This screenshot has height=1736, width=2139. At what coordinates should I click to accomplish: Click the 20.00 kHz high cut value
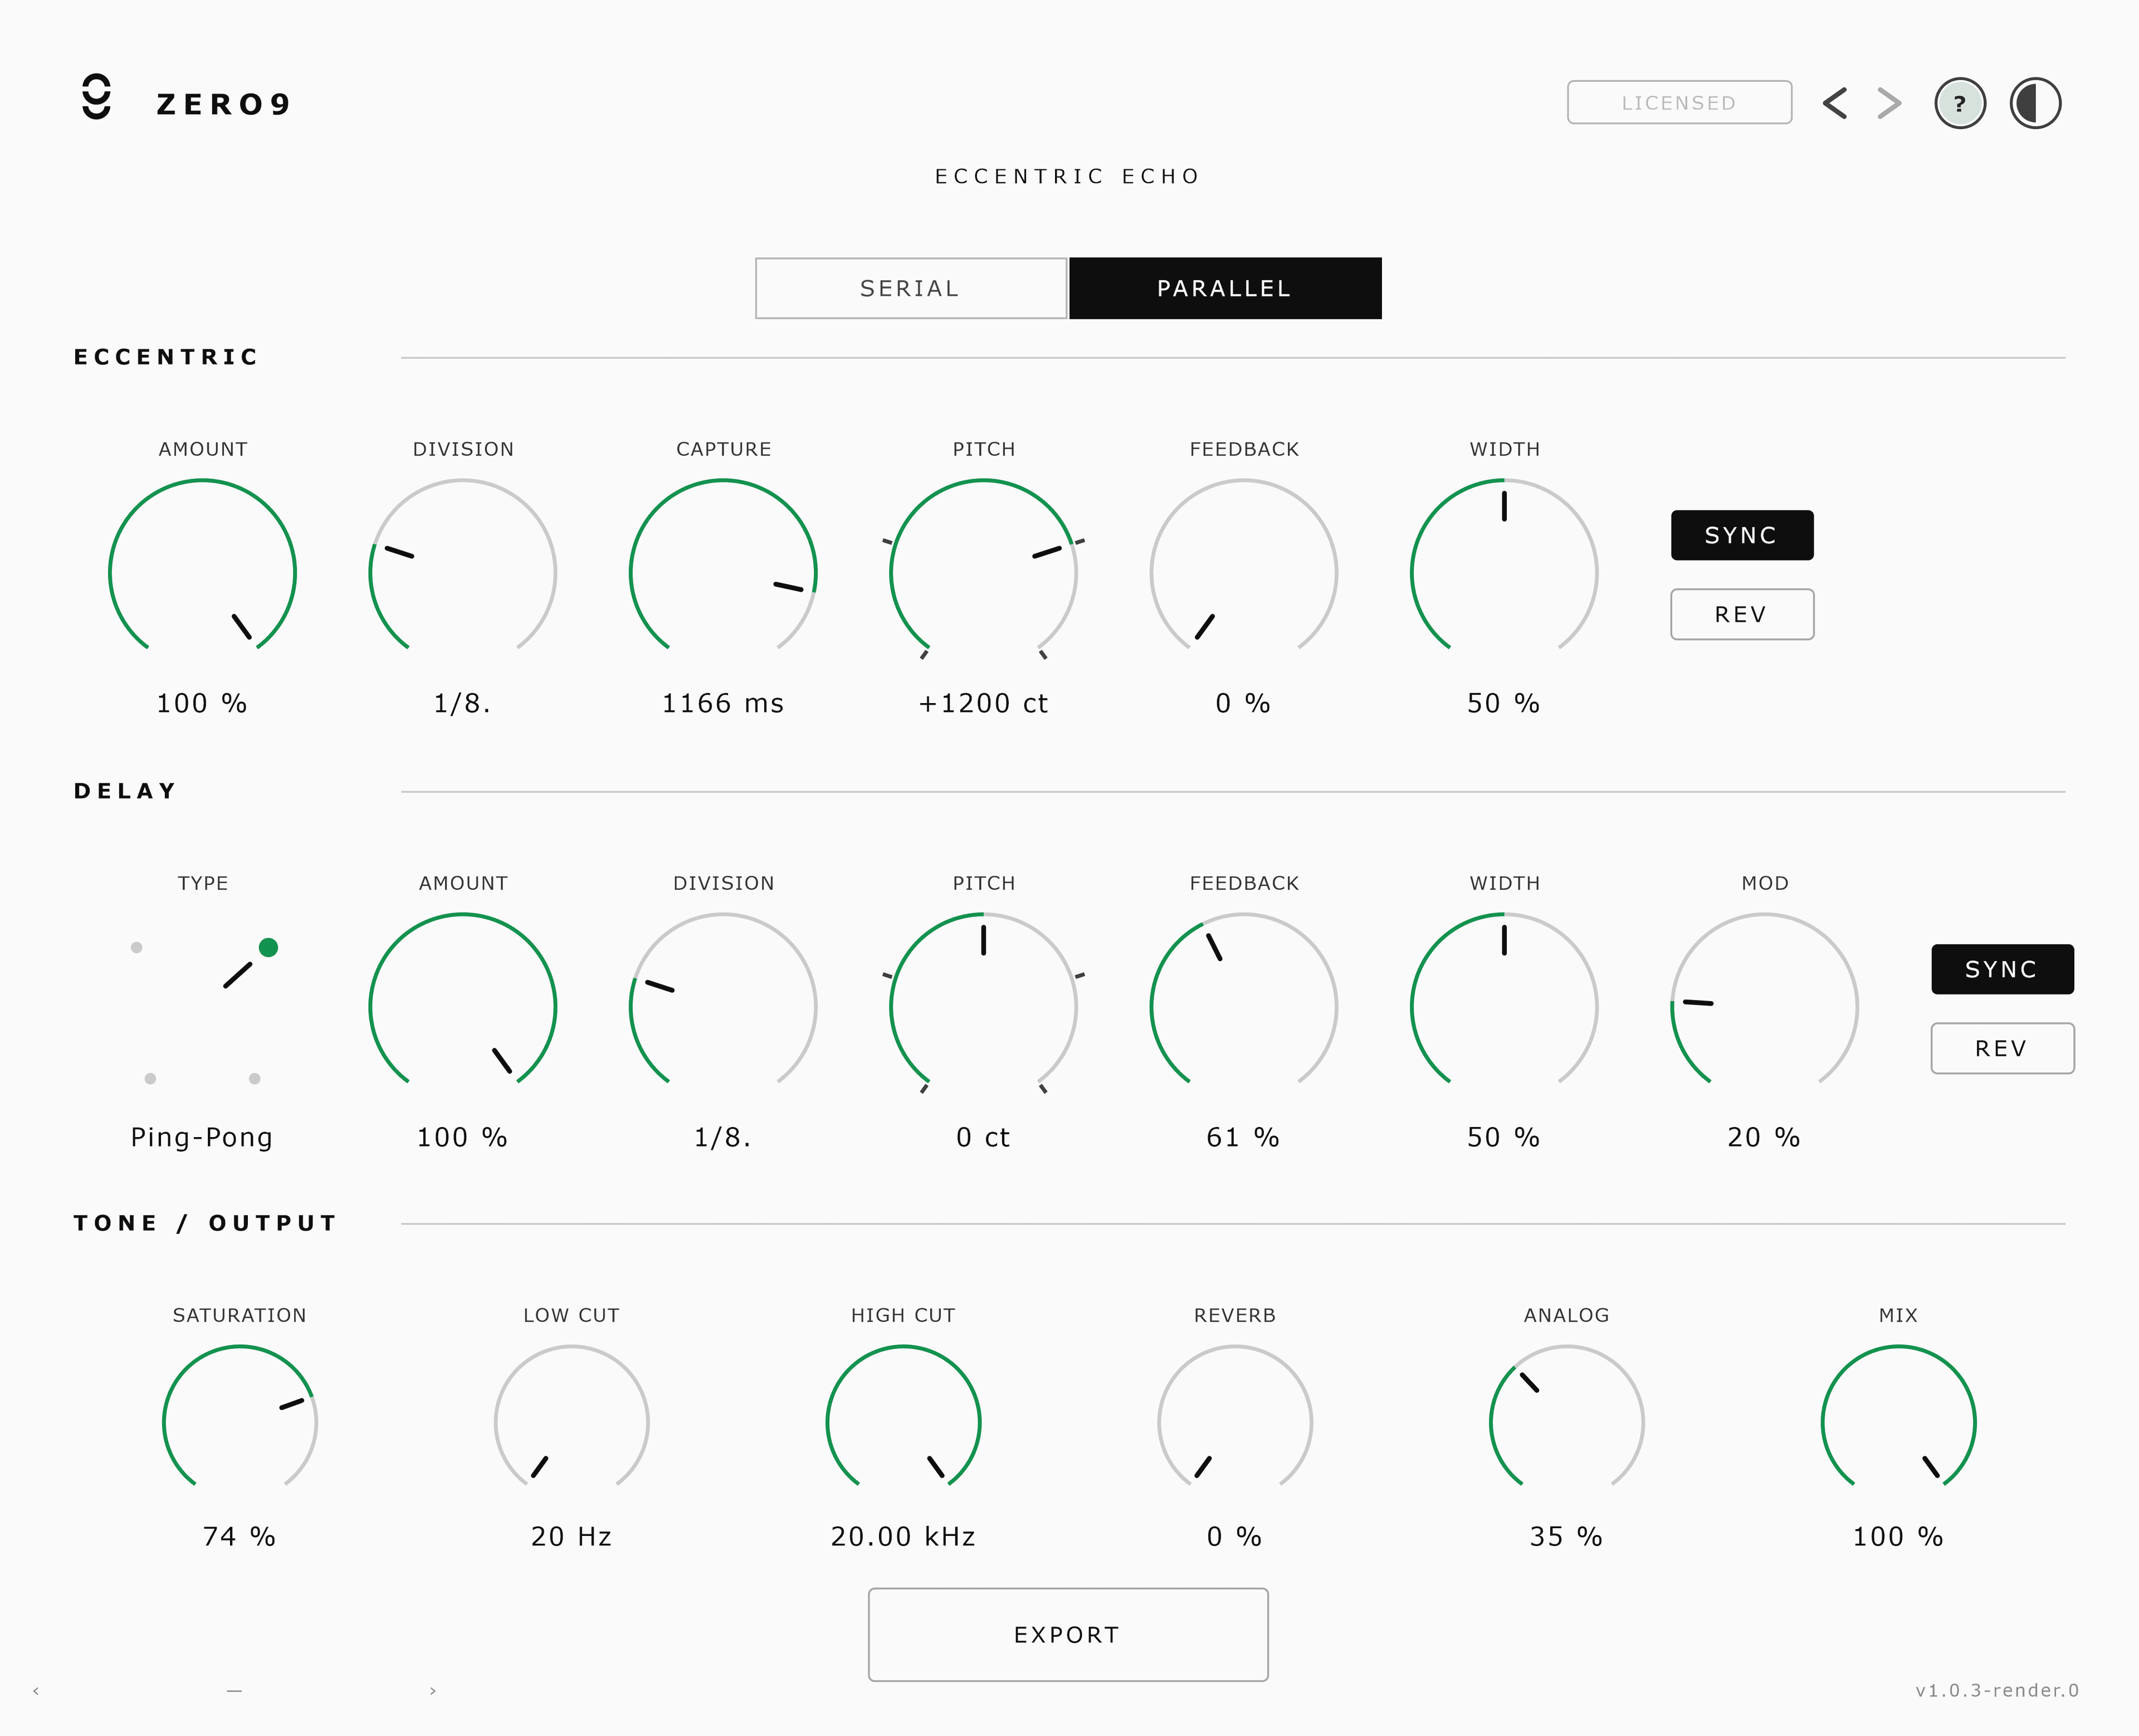[903, 1536]
